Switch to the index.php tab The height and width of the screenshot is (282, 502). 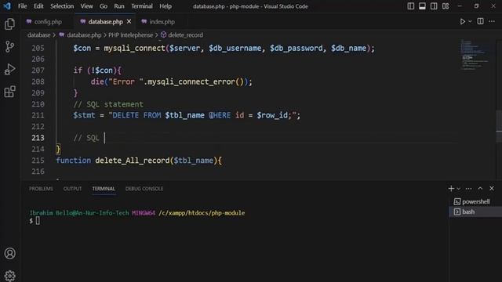coord(162,22)
